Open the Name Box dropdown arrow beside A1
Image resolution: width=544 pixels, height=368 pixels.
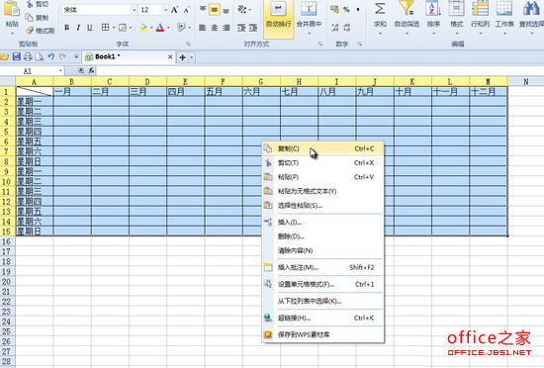click(60, 71)
